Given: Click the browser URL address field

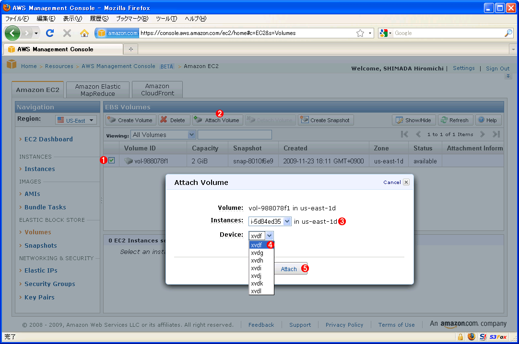Looking at the screenshot, I should tap(247, 33).
